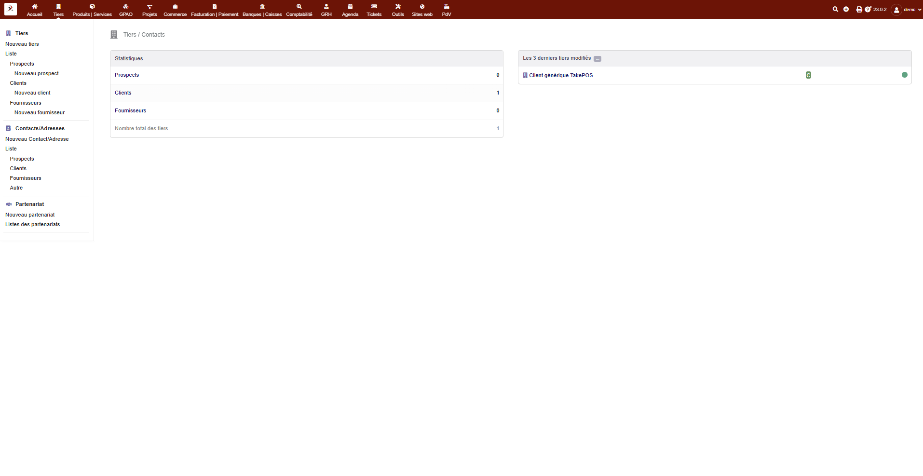This screenshot has width=923, height=476.
Task: Click the demo user avatar
Action: (896, 10)
